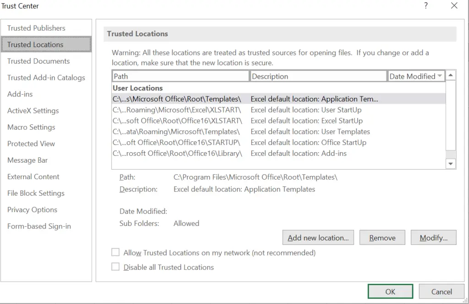Switch to Trusted Publishers settings
The height and width of the screenshot is (304, 469).
point(37,28)
